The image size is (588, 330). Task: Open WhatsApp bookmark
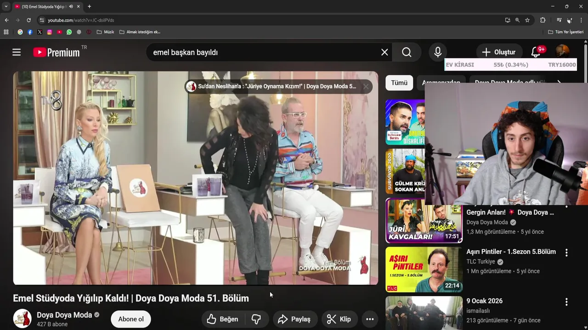point(69,32)
